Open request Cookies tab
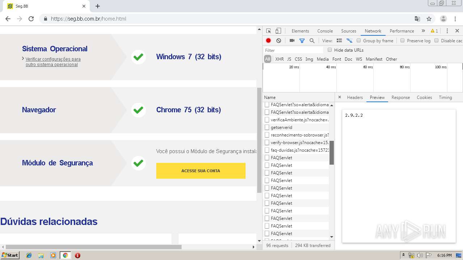The height and width of the screenshot is (260, 463). 424,97
